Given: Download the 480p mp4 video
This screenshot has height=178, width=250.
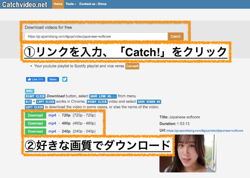Looking at the screenshot, I should click(x=35, y=123).
